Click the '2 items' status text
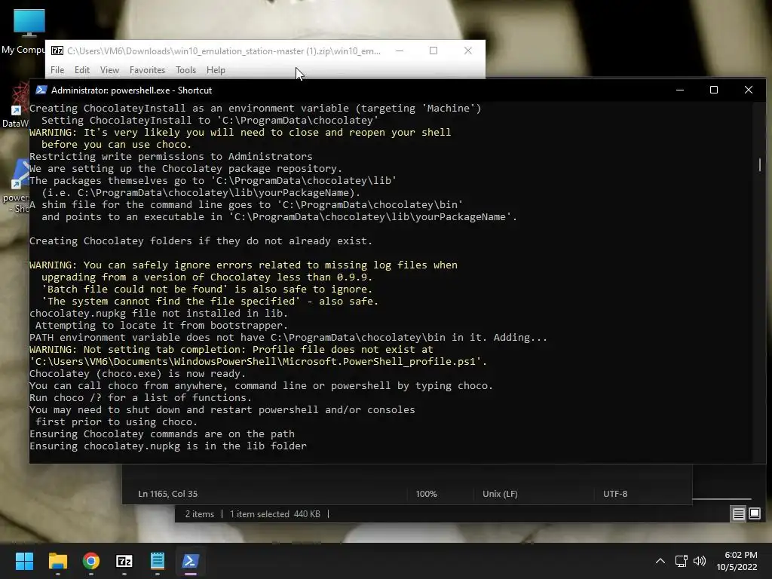The height and width of the screenshot is (579, 772). [199, 513]
